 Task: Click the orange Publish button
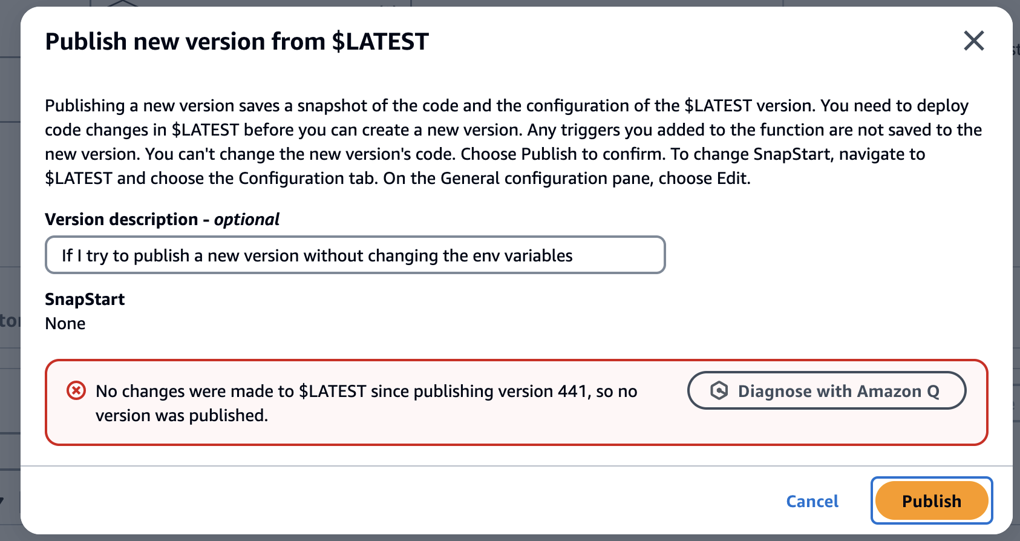pos(931,501)
